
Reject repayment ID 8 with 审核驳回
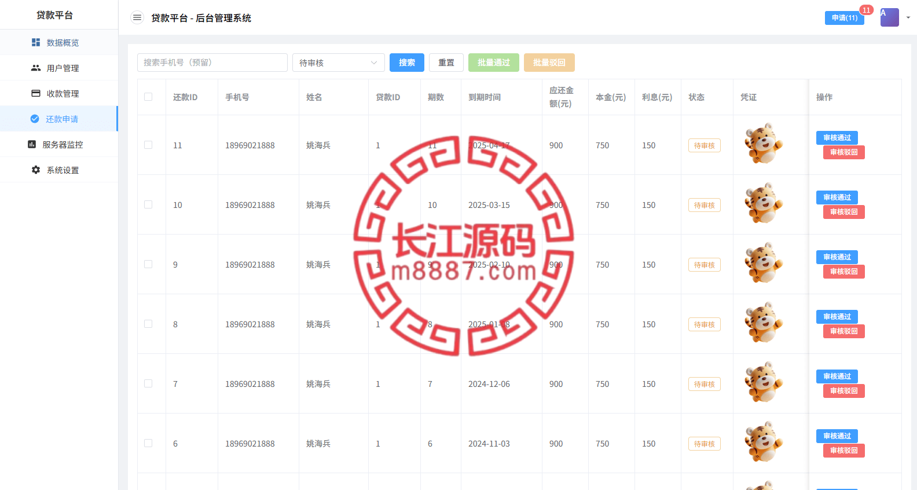tap(844, 331)
